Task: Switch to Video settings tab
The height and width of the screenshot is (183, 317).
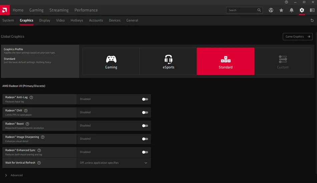Action: pos(60,20)
